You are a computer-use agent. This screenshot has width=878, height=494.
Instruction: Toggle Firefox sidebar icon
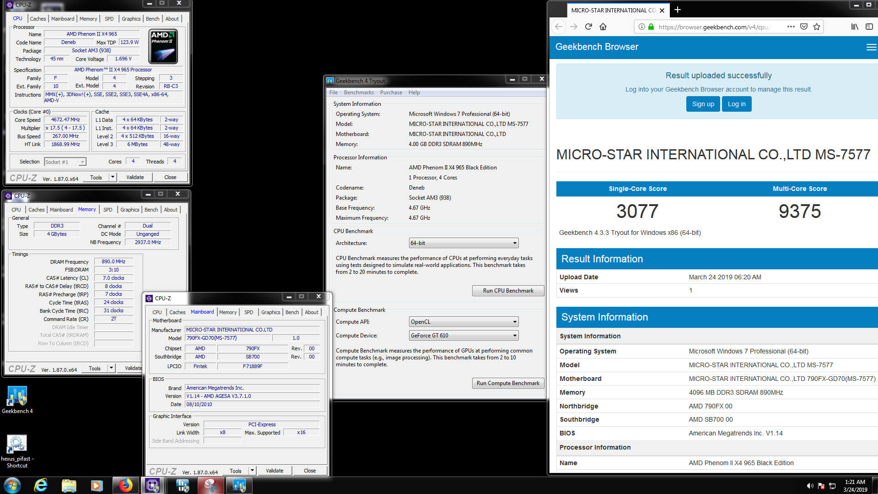[x=869, y=27]
